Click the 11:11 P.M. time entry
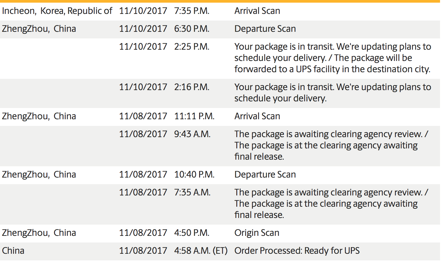This screenshot has width=446, height=267. point(194,116)
